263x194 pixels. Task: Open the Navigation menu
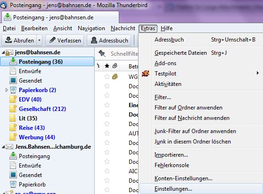tap(91, 28)
